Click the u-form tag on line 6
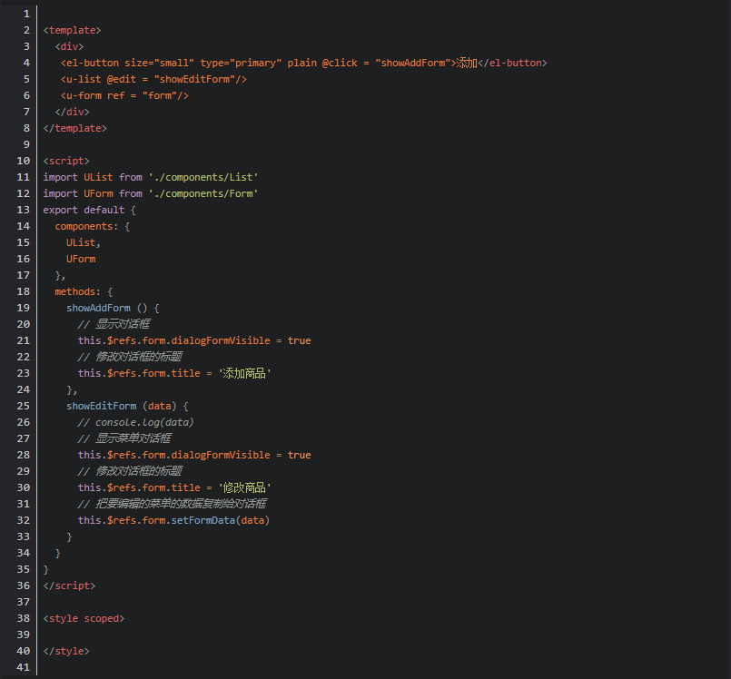This screenshot has width=731, height=679. tap(84, 95)
